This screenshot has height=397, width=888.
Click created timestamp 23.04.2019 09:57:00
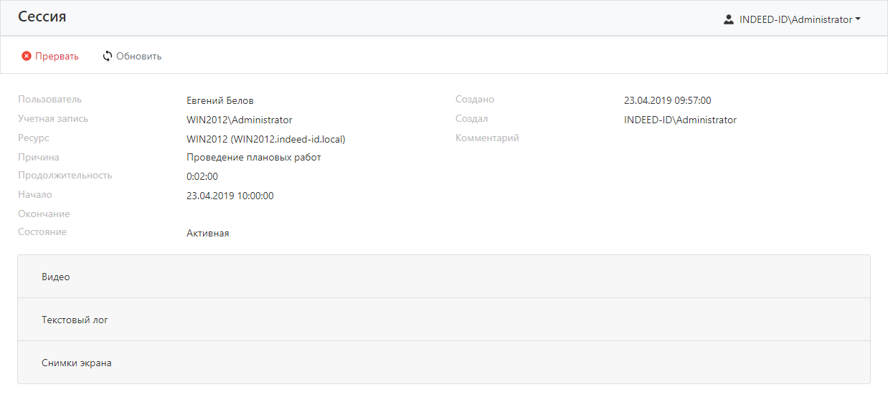pos(667,100)
